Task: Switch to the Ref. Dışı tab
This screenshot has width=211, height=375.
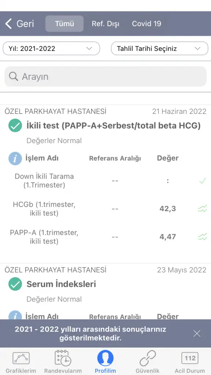Action: tap(105, 24)
